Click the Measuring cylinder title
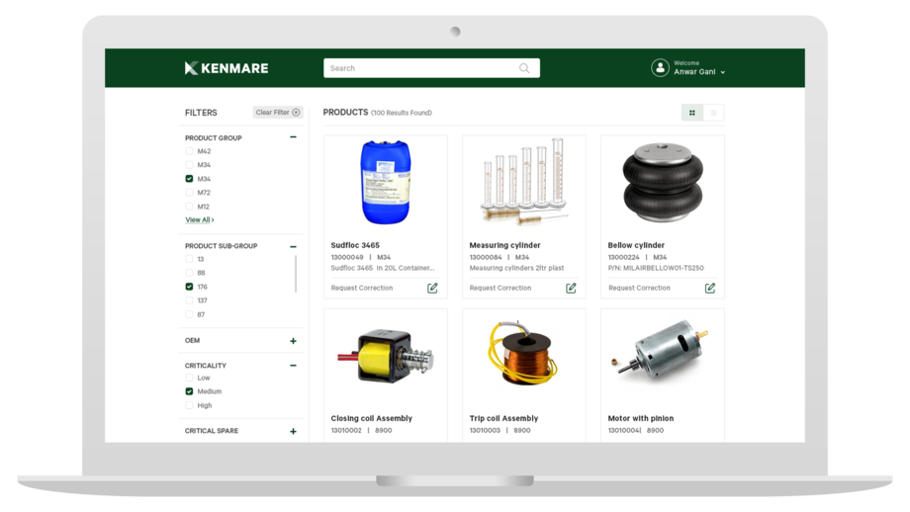The image size is (910, 512). [504, 245]
